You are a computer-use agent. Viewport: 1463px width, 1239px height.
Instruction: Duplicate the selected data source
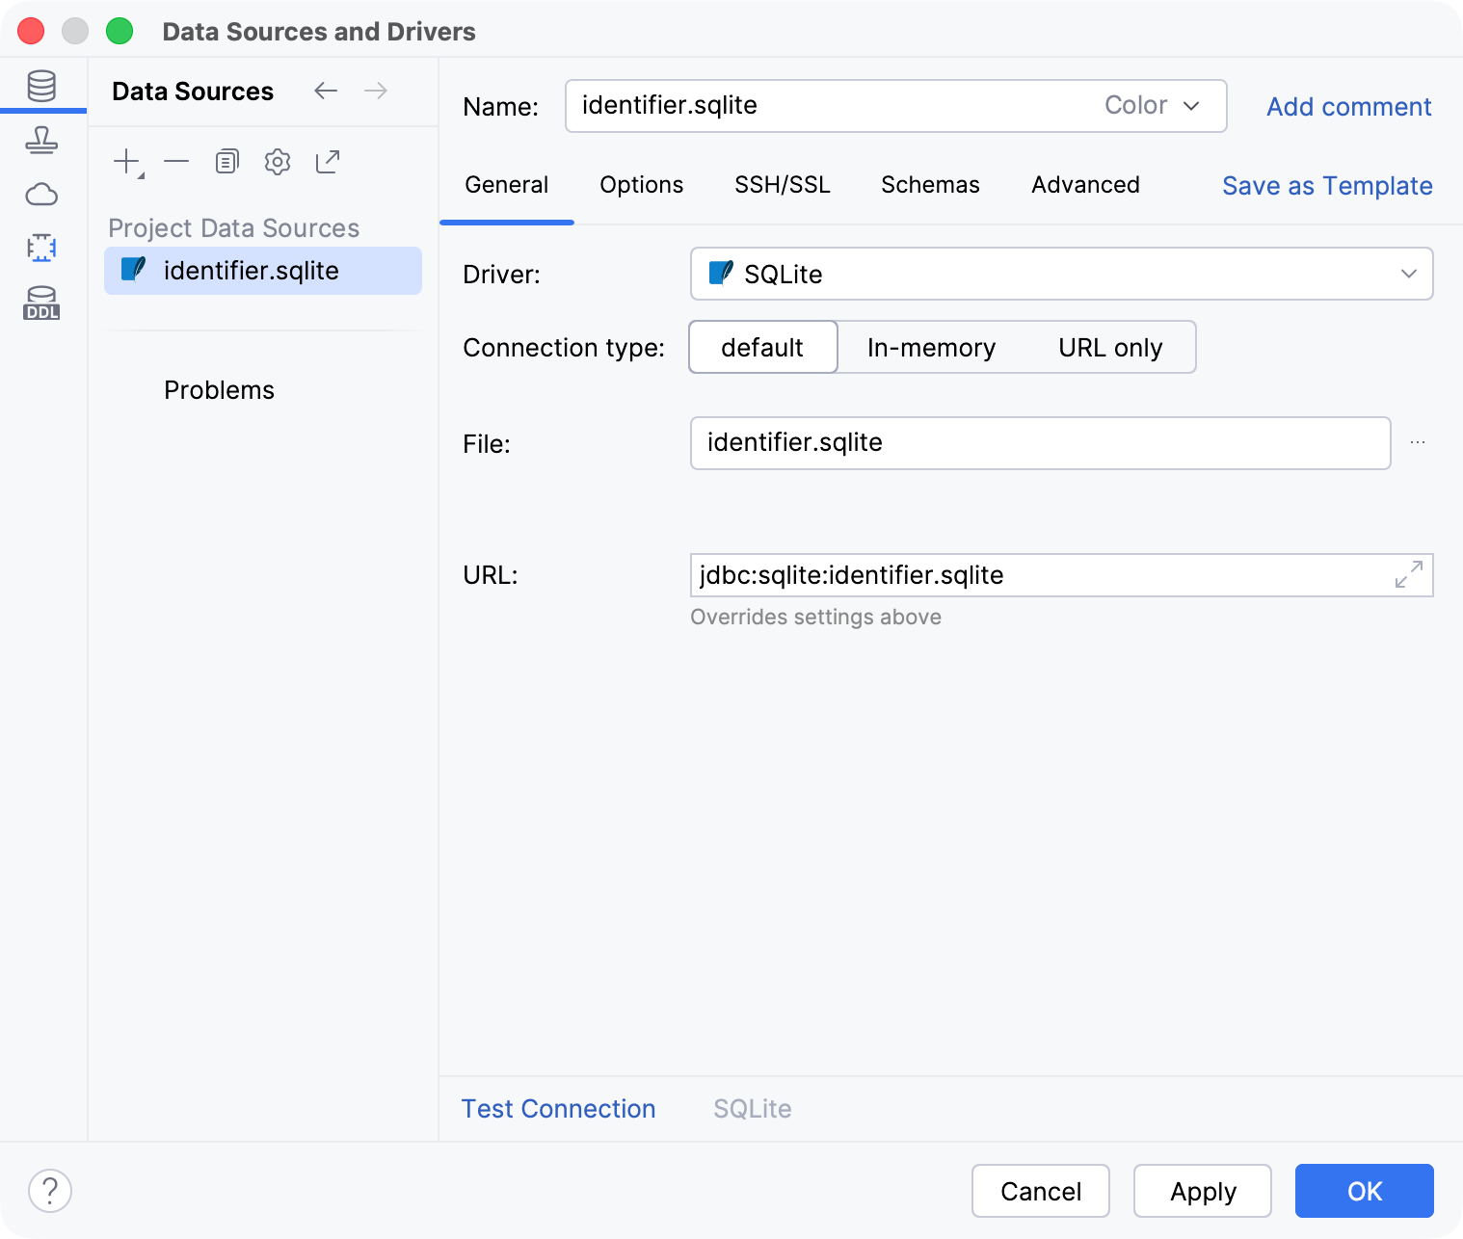226,162
